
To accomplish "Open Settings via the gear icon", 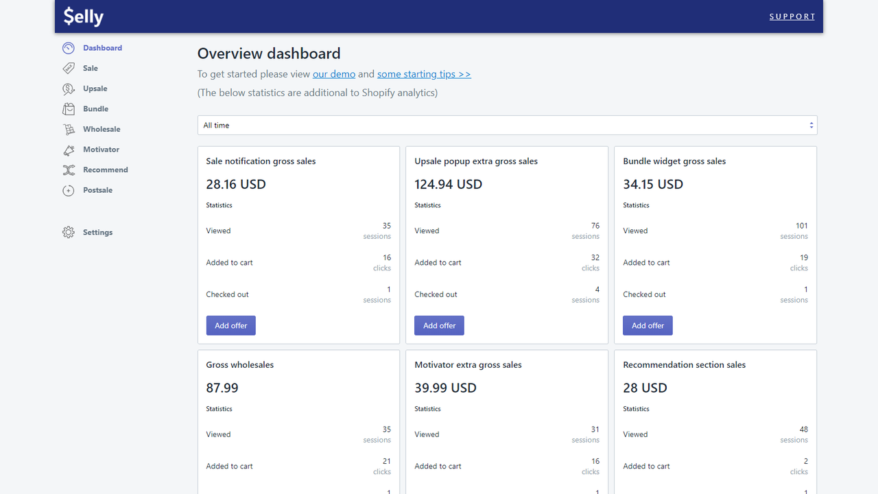I will [68, 232].
